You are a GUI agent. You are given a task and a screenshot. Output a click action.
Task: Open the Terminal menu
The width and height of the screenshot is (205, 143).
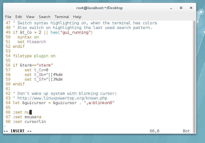[62, 17]
